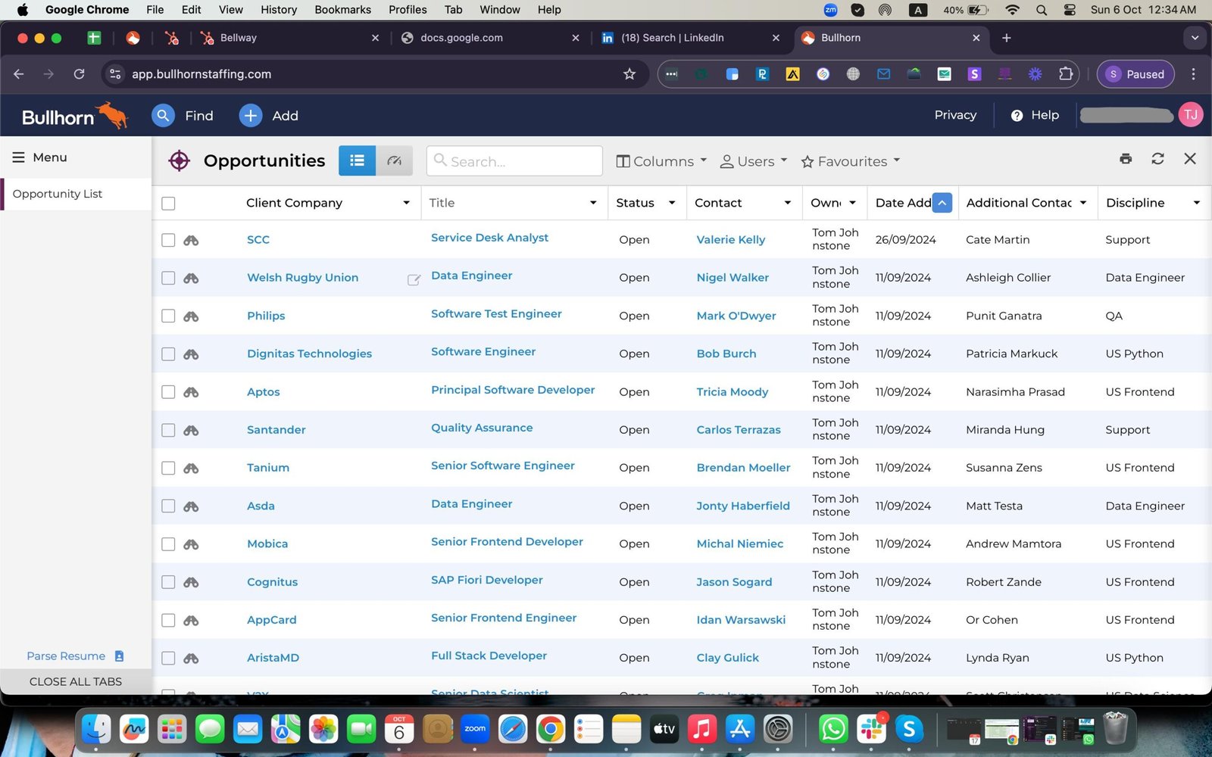Check the Asda row checkbox
This screenshot has height=757, width=1212.
click(x=168, y=506)
